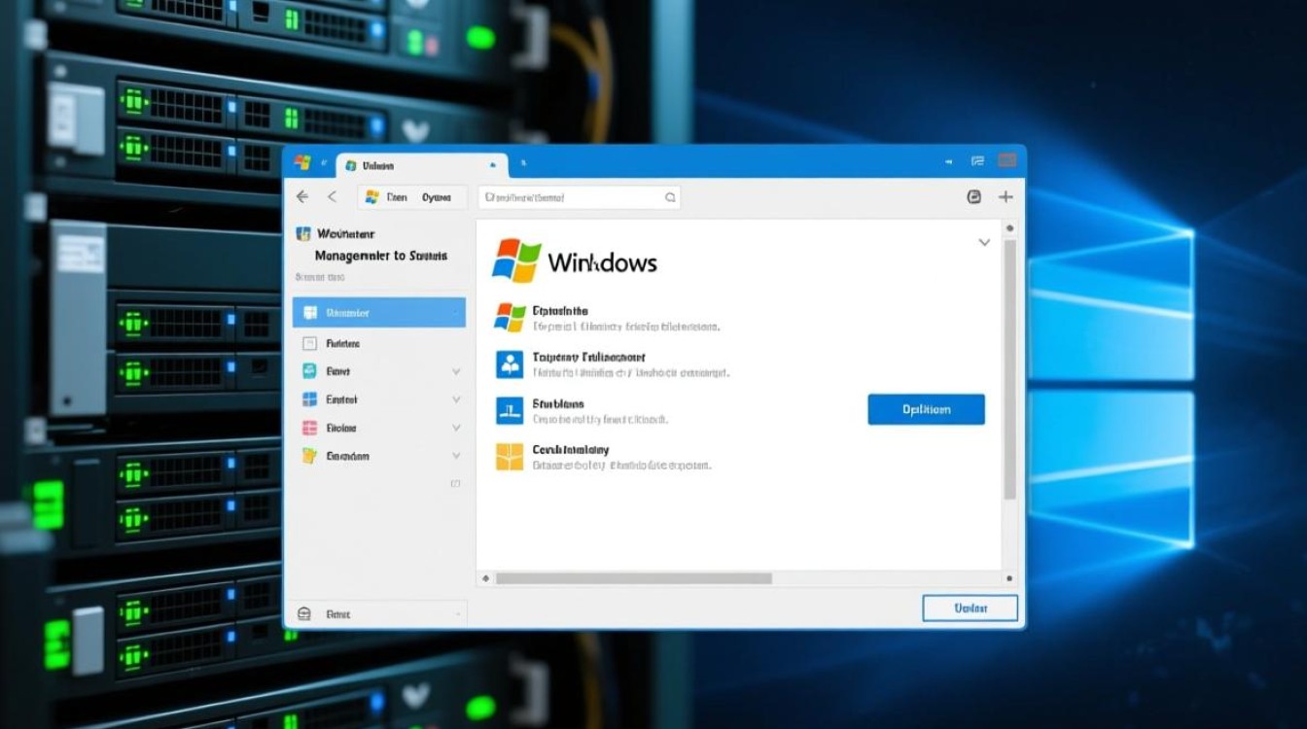This screenshot has height=729, width=1307.
Task: Click the yellow four-pane icon in list
Action: [x=510, y=457]
